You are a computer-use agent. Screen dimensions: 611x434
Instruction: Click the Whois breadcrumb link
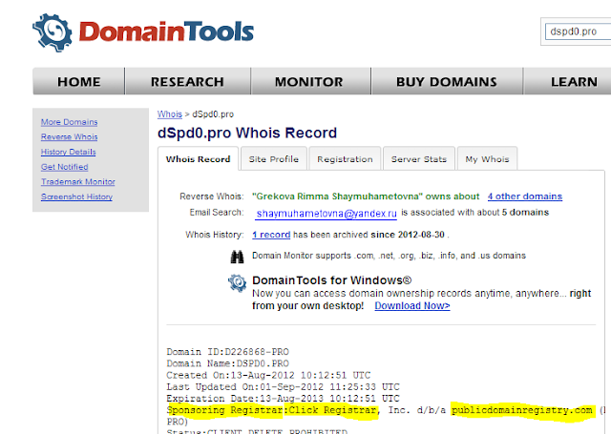[x=170, y=114]
